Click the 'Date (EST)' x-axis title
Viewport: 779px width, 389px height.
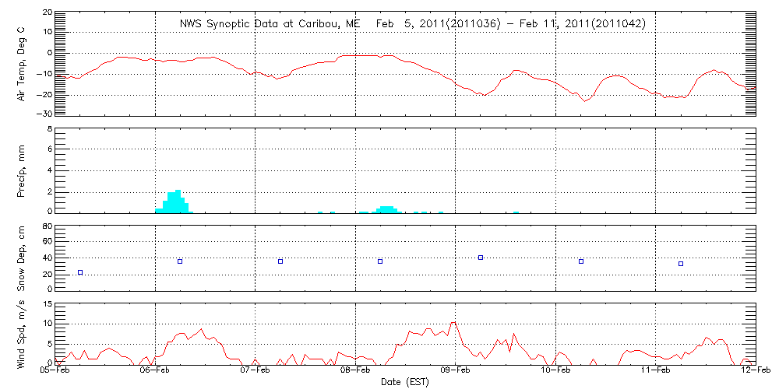[x=405, y=382]
